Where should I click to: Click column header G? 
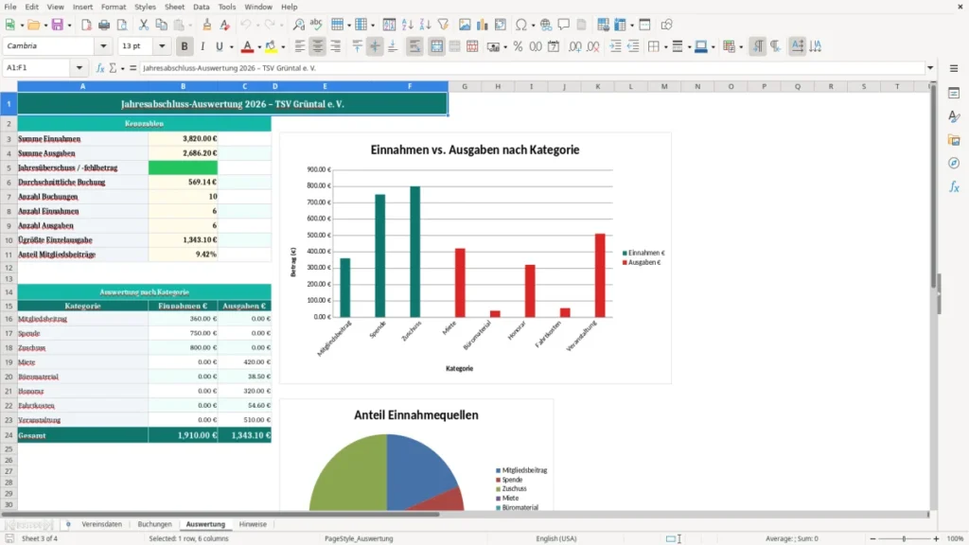point(465,86)
